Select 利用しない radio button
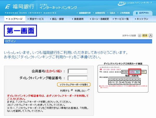Viewport: 156px width, 118px height. (89, 90)
